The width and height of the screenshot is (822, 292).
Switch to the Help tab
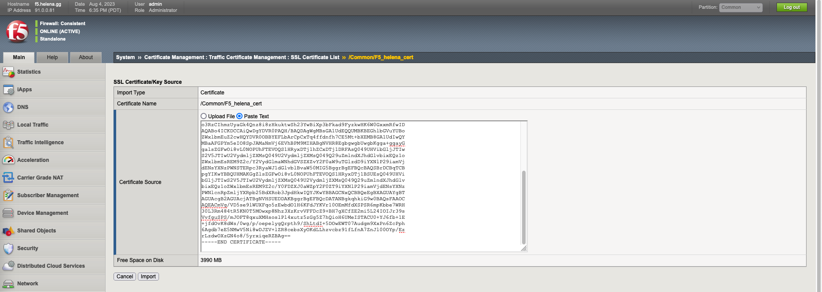52,57
